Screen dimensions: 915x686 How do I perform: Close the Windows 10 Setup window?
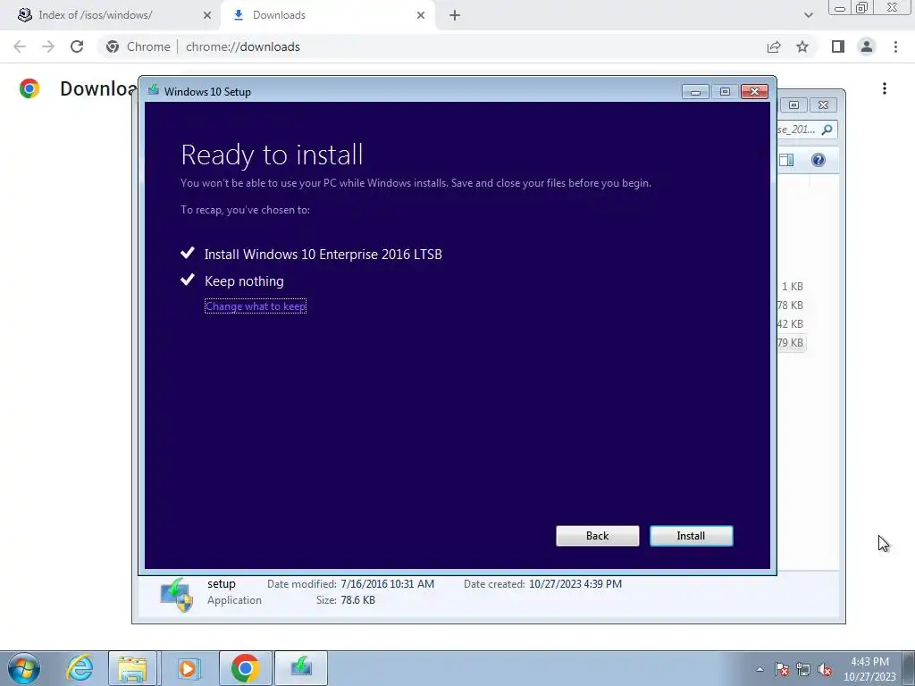coord(754,92)
